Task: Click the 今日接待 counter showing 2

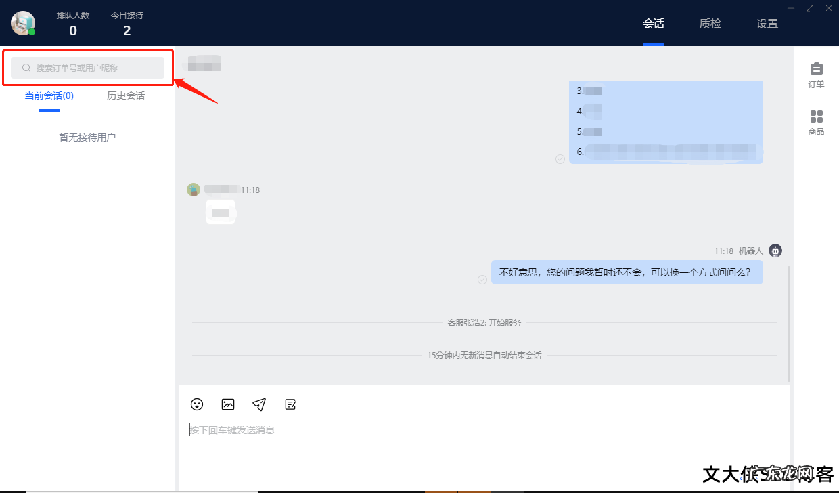Action: point(127,22)
